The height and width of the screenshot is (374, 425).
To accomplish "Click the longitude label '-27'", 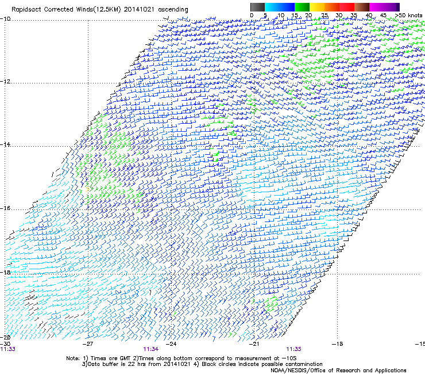I will (x=88, y=344).
